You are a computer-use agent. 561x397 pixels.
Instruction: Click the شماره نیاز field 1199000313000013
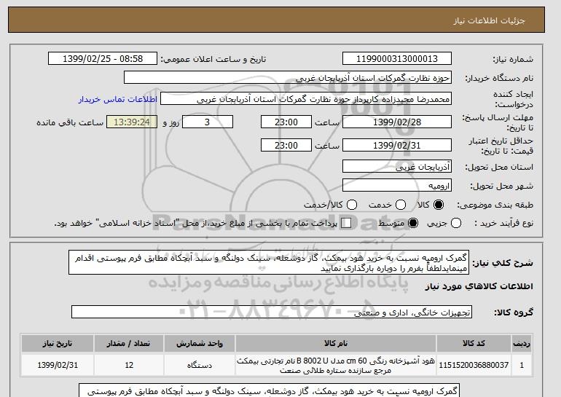pyautogui.click(x=397, y=59)
